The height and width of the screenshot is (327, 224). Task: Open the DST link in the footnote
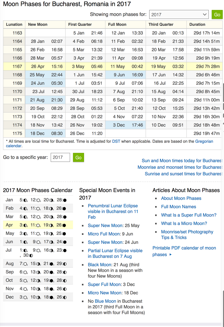coord(116,141)
